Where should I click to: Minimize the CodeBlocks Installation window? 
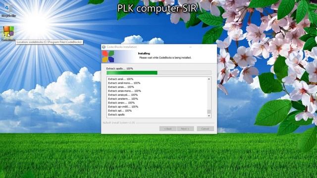(190, 47)
